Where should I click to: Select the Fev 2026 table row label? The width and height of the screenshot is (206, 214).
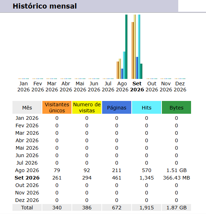(27, 125)
